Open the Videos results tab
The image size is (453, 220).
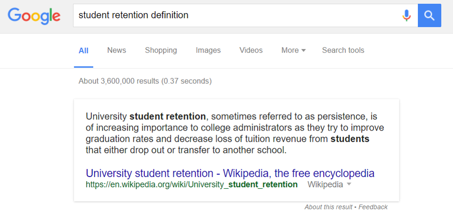251,50
